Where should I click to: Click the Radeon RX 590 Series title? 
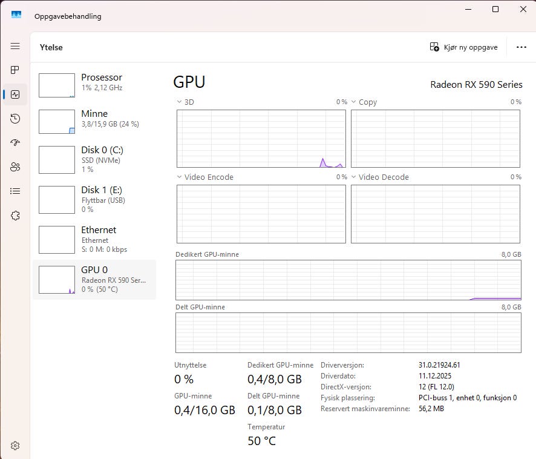point(476,85)
